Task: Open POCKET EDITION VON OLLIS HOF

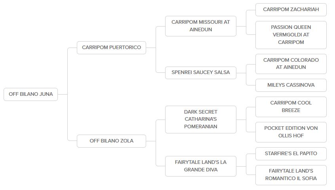Action: [291, 132]
